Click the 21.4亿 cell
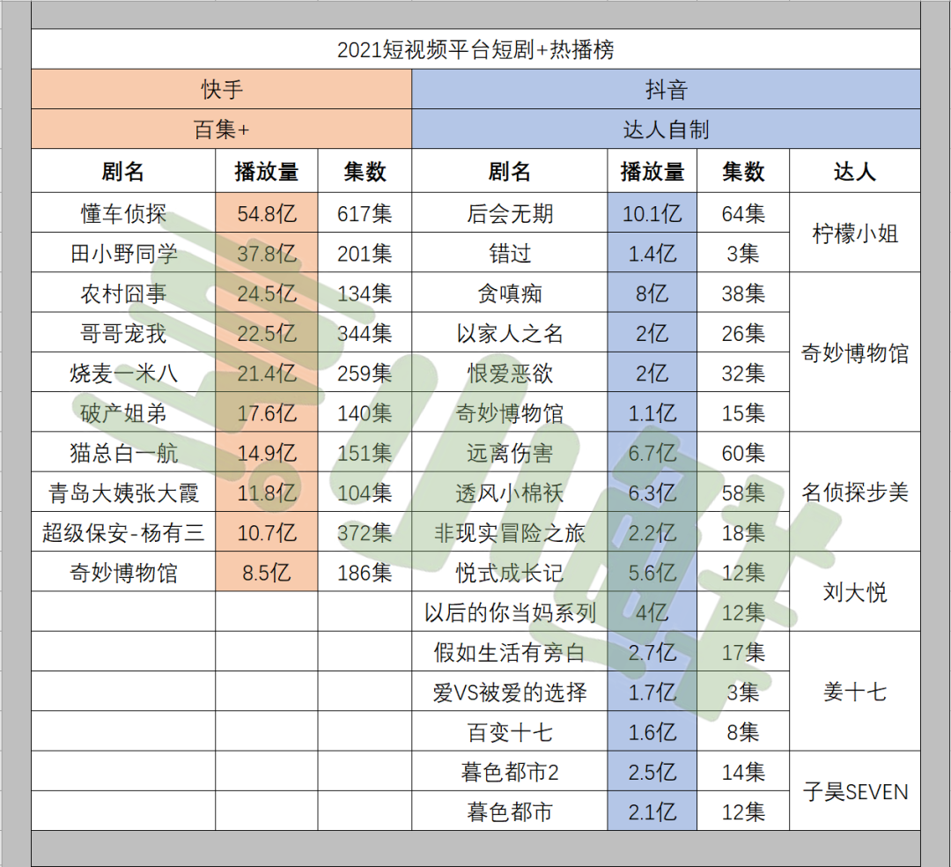This screenshot has height=867, width=951. [x=266, y=373]
